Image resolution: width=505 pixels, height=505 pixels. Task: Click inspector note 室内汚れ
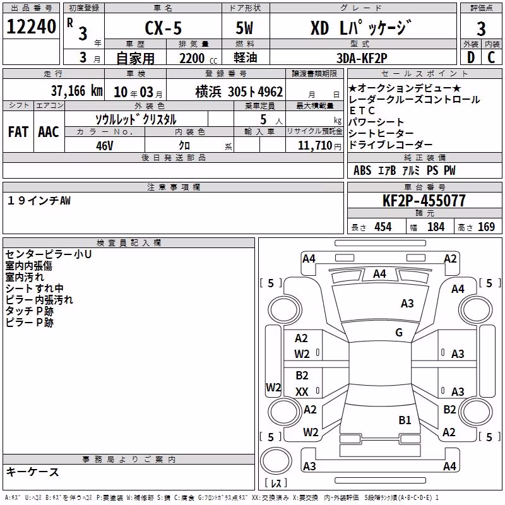click(x=25, y=277)
